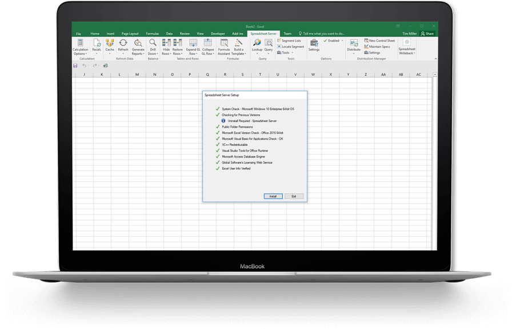This screenshot has width=512, height=329.
Task: Open the Review tab
Action: tap(185, 34)
